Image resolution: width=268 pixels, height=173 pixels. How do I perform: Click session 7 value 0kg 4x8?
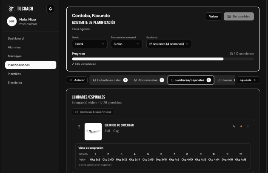coord(174,159)
